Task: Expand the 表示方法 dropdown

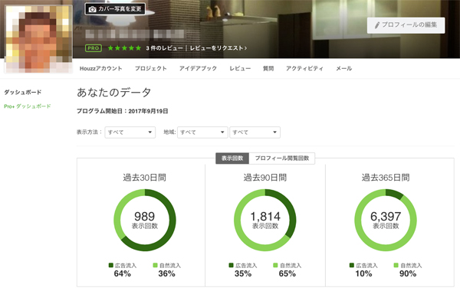Action: [130, 132]
